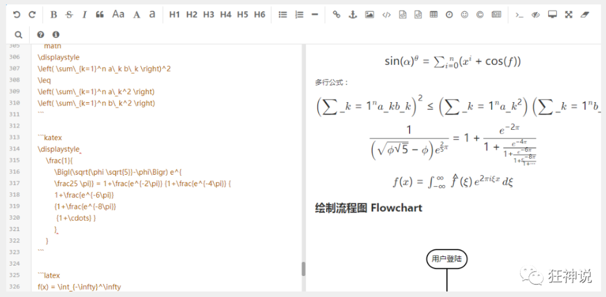606x297 pixels.
Task: Toggle live preview with eye-slash icon
Action: coord(536,15)
